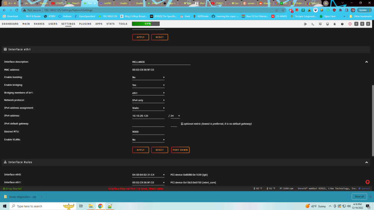Click Chrome Update button
Viewport: 374px width, 210px height.
(364, 10)
